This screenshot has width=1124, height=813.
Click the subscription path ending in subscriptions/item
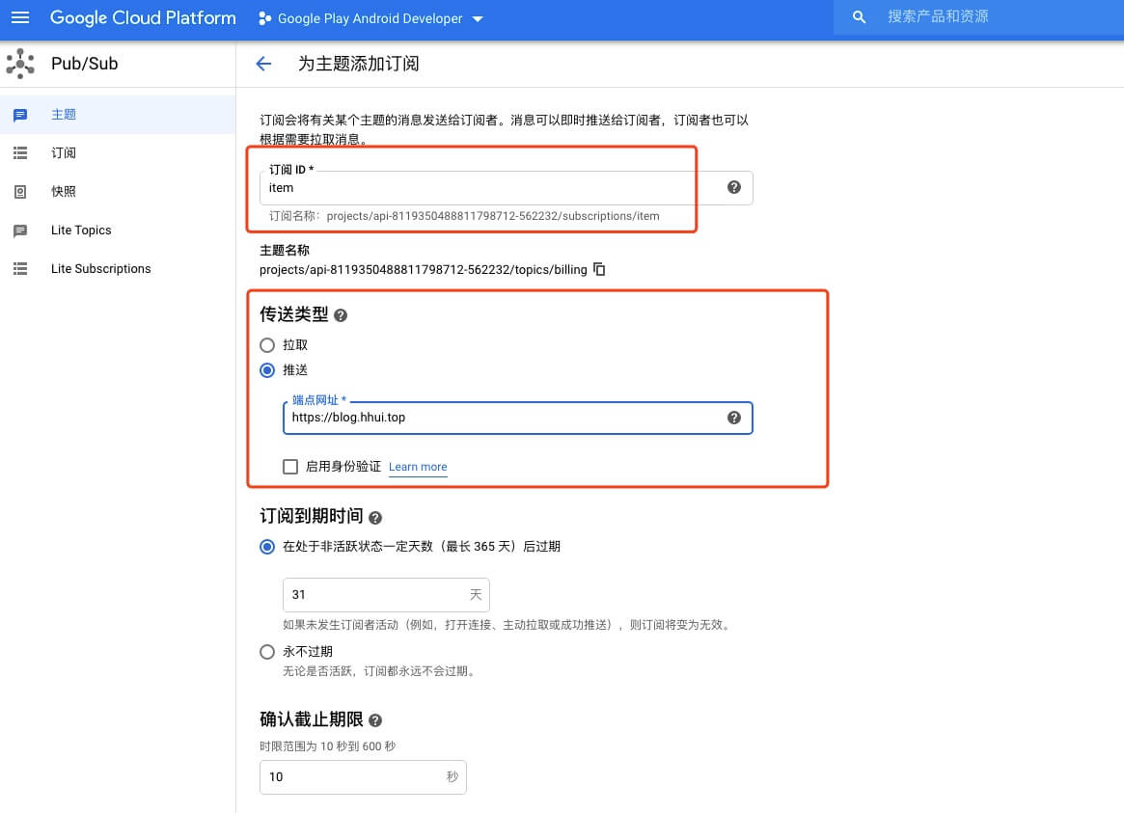(x=493, y=216)
